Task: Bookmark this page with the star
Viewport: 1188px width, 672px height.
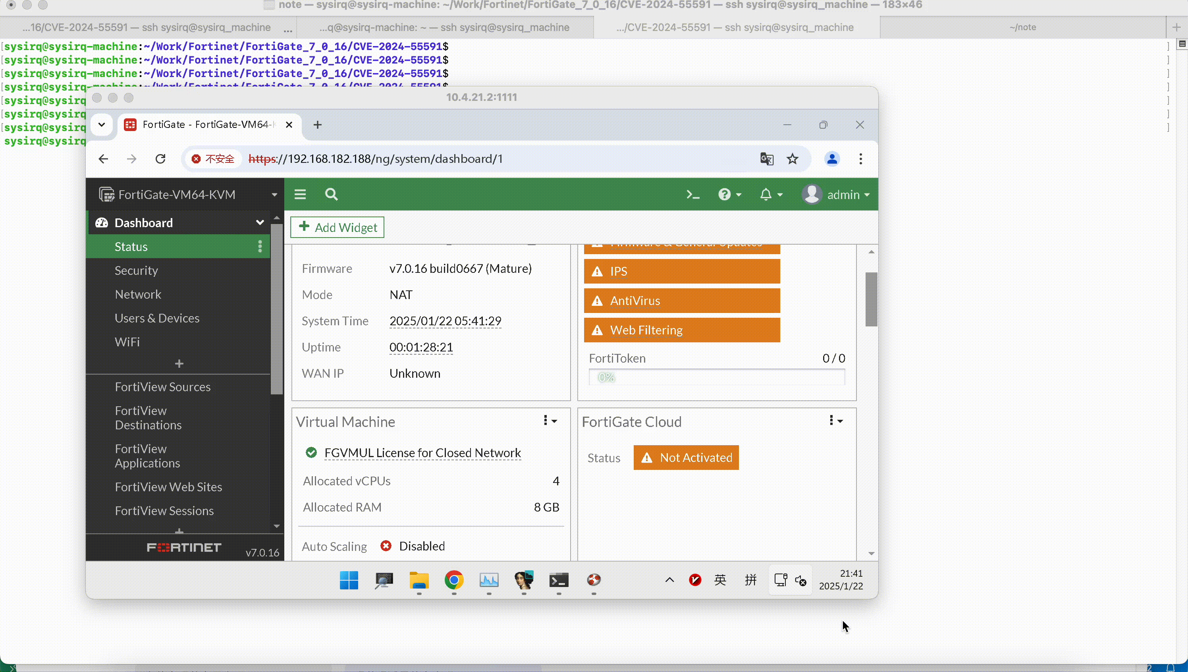Action: [793, 159]
